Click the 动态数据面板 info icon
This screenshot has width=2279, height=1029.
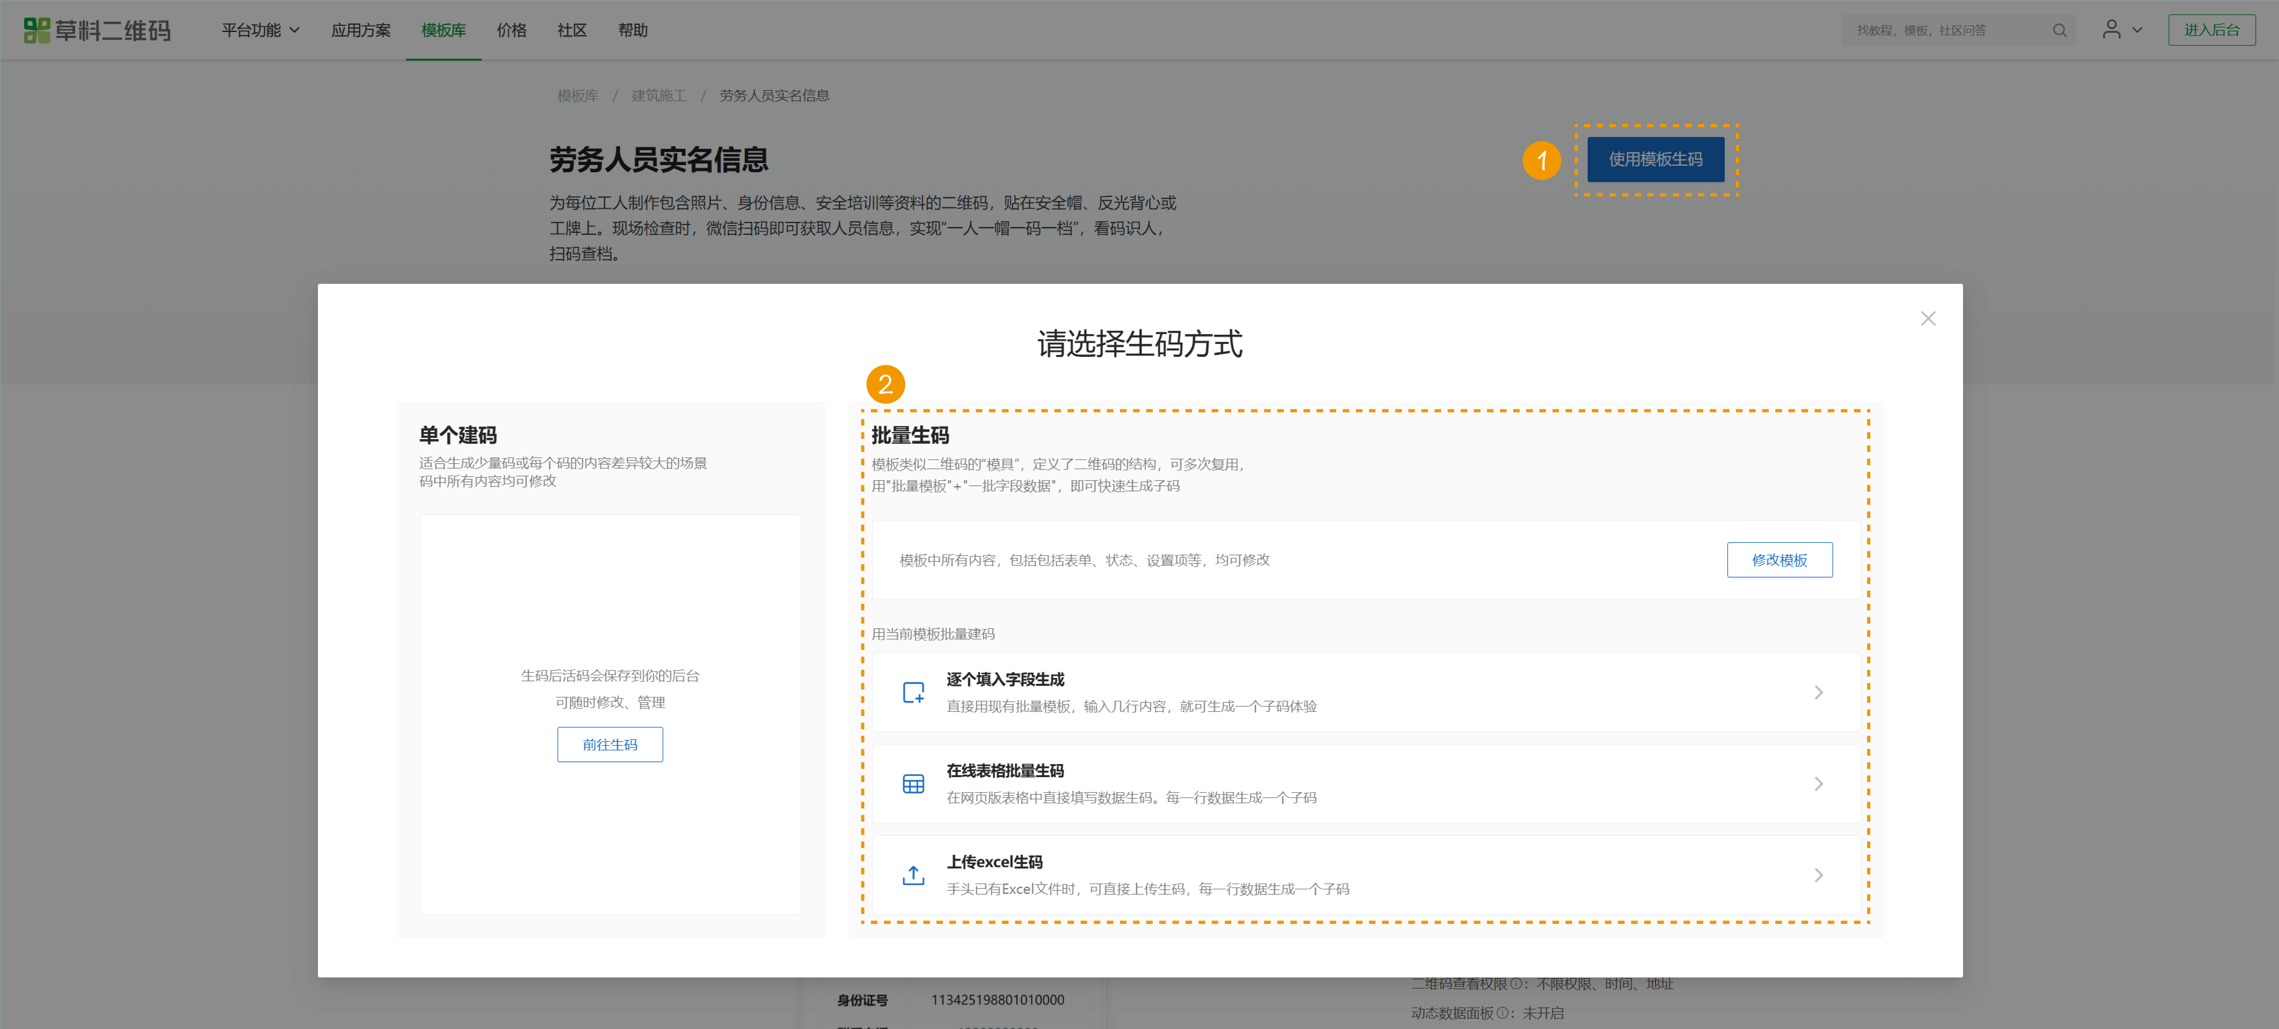coord(1501,1013)
